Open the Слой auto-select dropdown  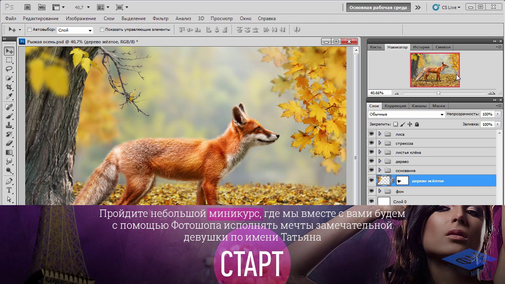(75, 30)
